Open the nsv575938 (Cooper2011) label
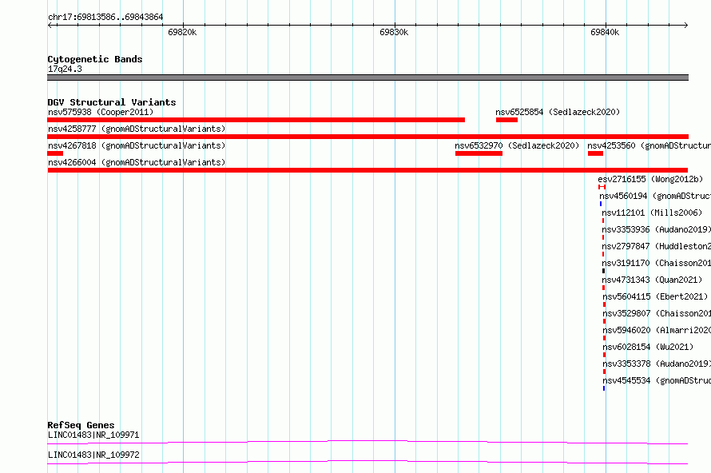The image size is (711, 473). [101, 112]
